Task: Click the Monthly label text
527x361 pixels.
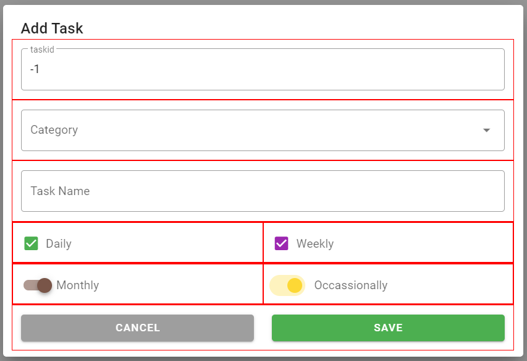Action: [77, 285]
